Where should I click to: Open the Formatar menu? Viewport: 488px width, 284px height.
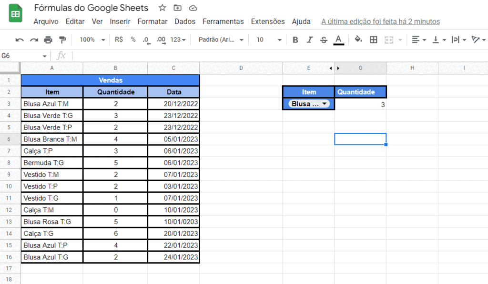(152, 21)
